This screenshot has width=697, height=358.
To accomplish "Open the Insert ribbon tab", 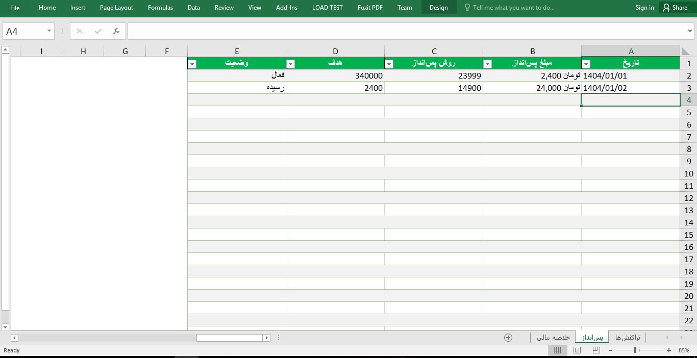I will 78,8.
